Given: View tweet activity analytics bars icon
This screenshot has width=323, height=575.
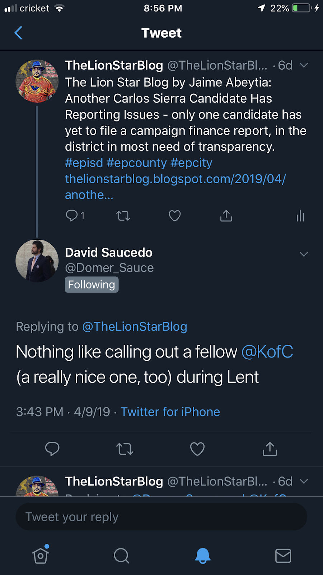Looking at the screenshot, I should (300, 216).
